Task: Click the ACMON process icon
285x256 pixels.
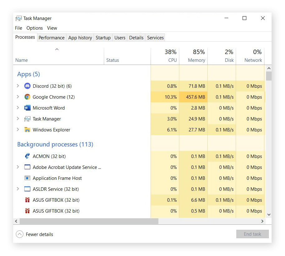Action: (27, 156)
